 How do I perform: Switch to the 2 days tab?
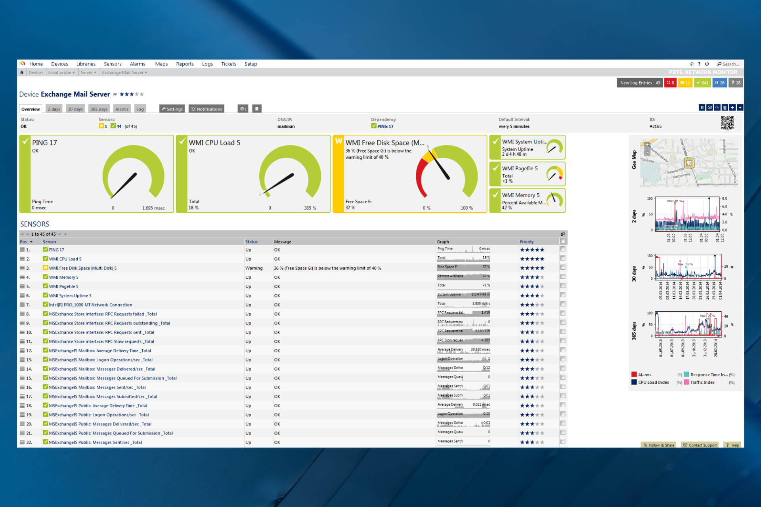coord(54,109)
